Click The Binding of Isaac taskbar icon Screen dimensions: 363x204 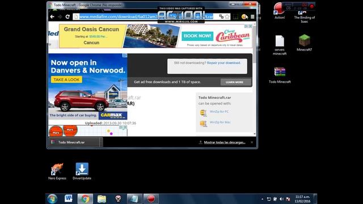tap(118, 199)
